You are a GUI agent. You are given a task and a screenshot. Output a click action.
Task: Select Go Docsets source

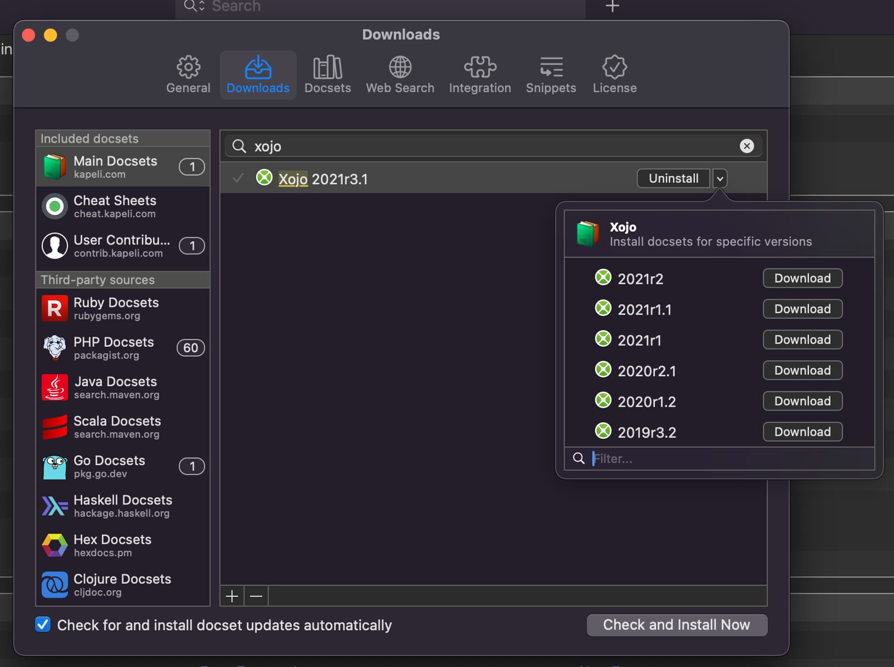(x=123, y=466)
